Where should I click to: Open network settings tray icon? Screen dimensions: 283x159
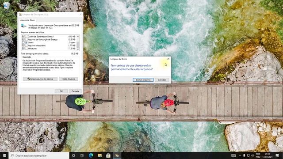(x=249, y=155)
